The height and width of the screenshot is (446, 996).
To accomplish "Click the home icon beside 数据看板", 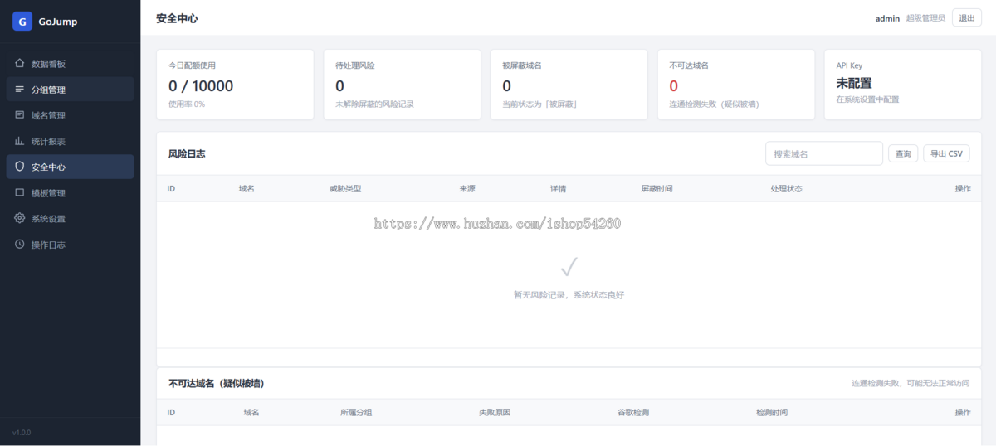I will pyautogui.click(x=19, y=63).
